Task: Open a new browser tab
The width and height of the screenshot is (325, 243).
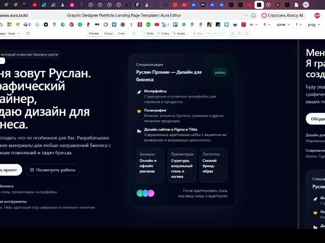Action: tap(306, 5)
